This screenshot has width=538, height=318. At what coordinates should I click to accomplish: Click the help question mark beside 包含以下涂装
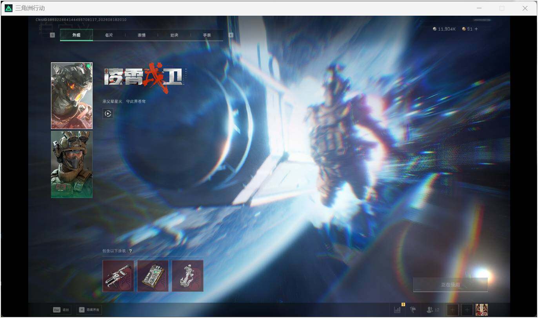coord(130,251)
